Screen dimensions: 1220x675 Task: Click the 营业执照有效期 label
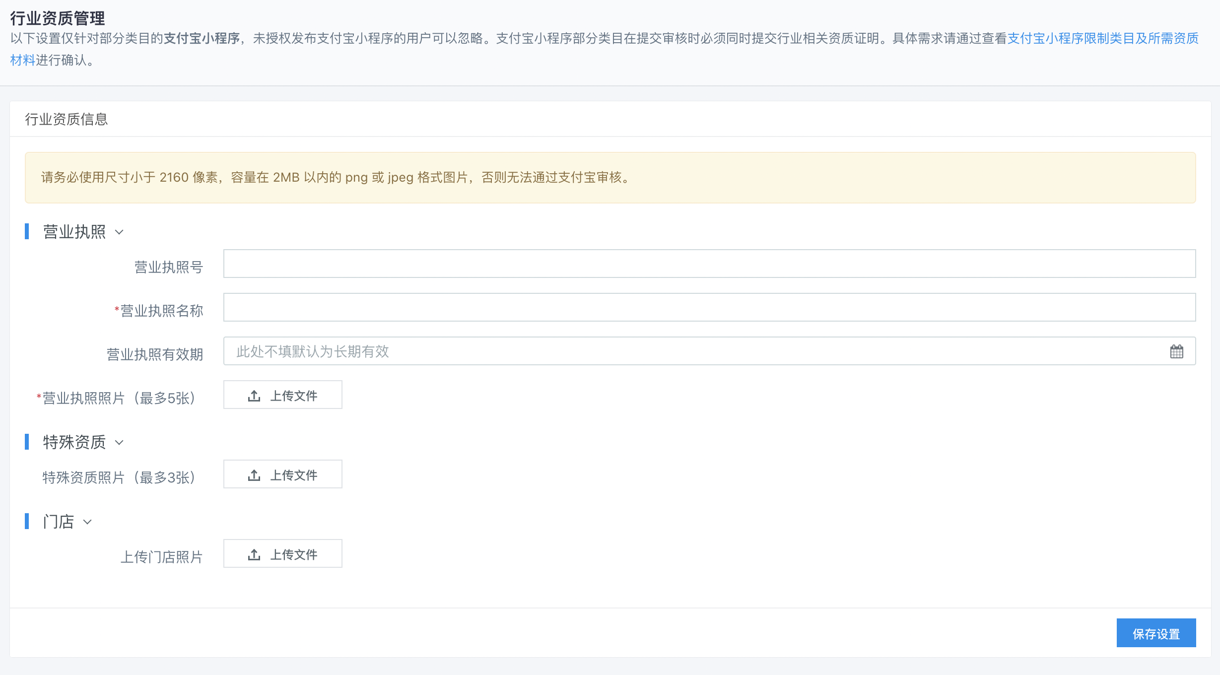coord(155,354)
